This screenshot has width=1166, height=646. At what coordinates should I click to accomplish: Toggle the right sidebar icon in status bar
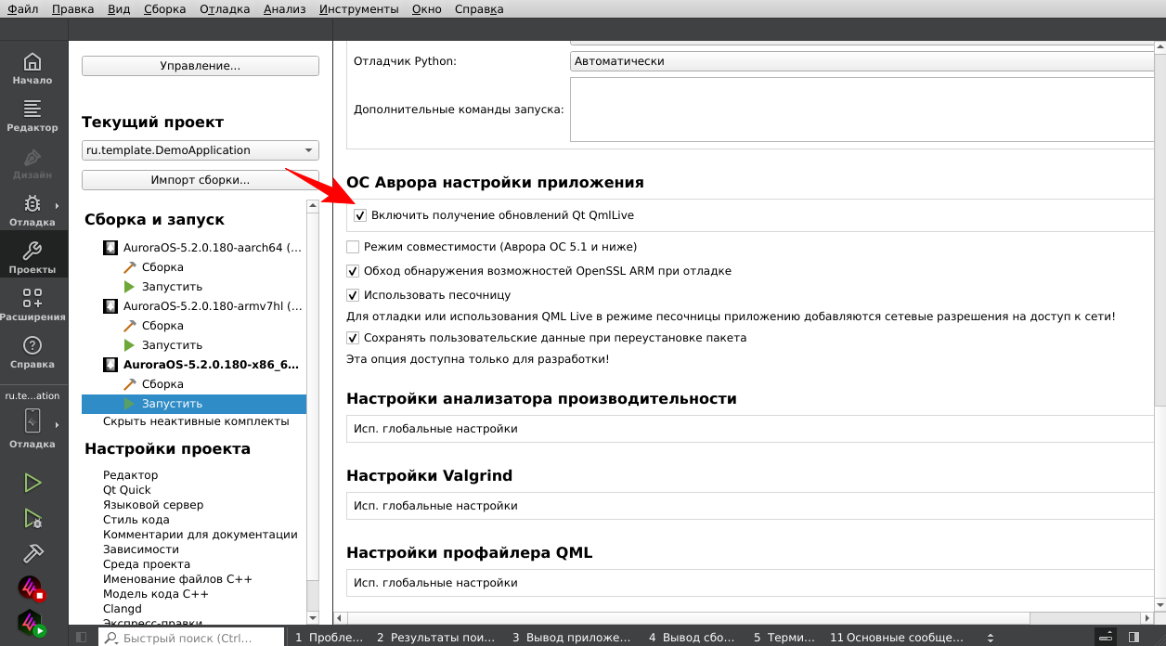(1134, 638)
